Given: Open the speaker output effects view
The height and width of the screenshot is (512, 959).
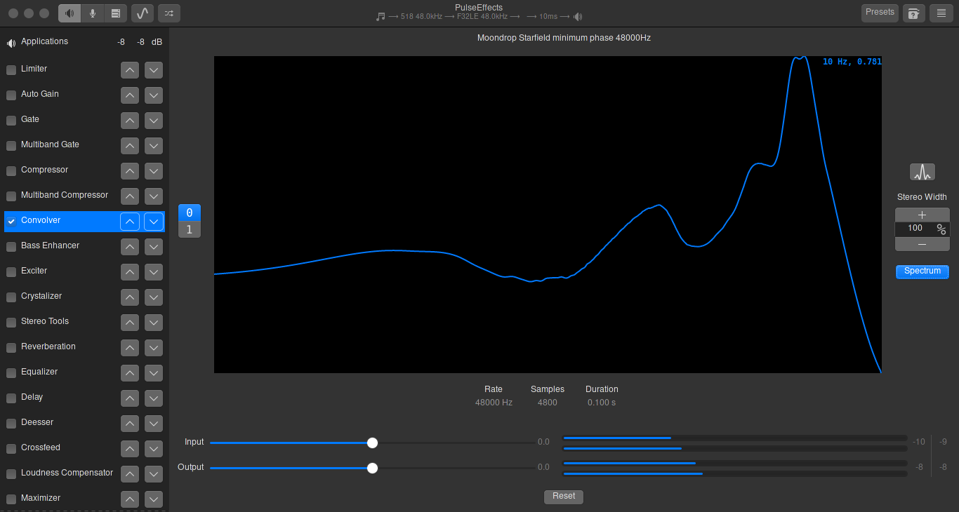Looking at the screenshot, I should 70,13.
